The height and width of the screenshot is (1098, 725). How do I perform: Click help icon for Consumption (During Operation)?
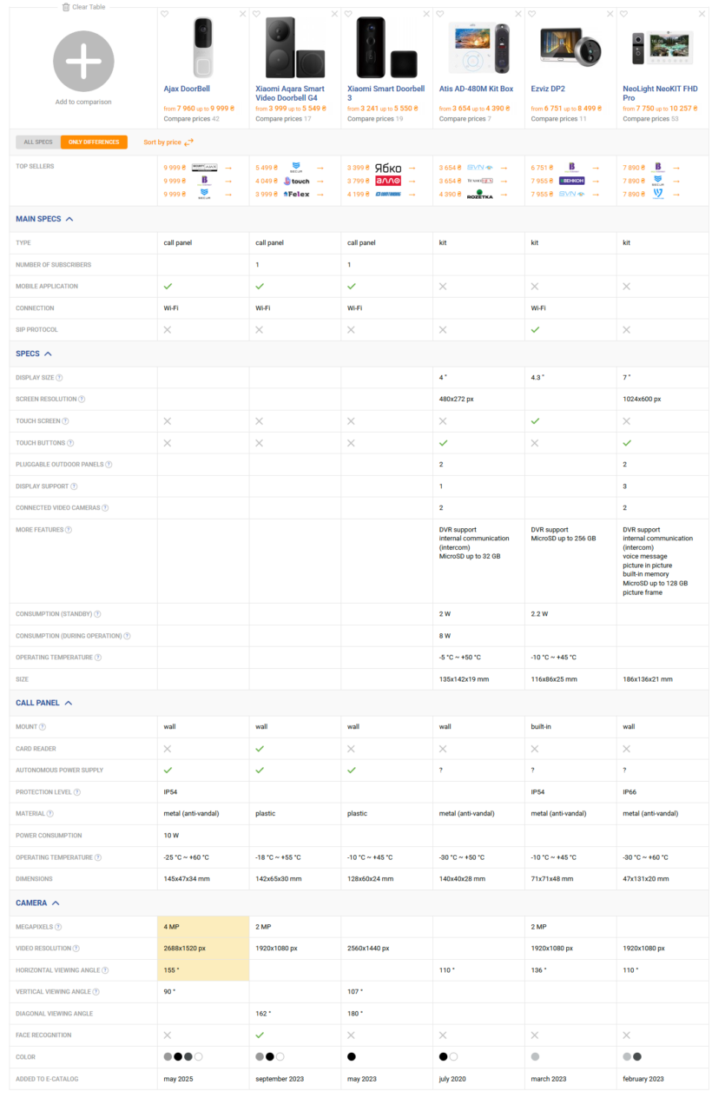[x=127, y=636]
